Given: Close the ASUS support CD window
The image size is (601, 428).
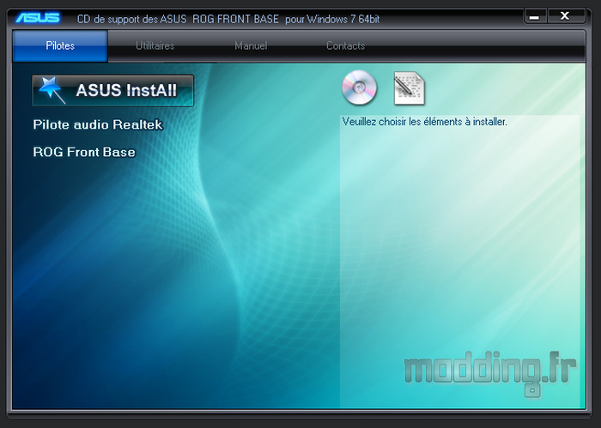Looking at the screenshot, I should tap(565, 16).
